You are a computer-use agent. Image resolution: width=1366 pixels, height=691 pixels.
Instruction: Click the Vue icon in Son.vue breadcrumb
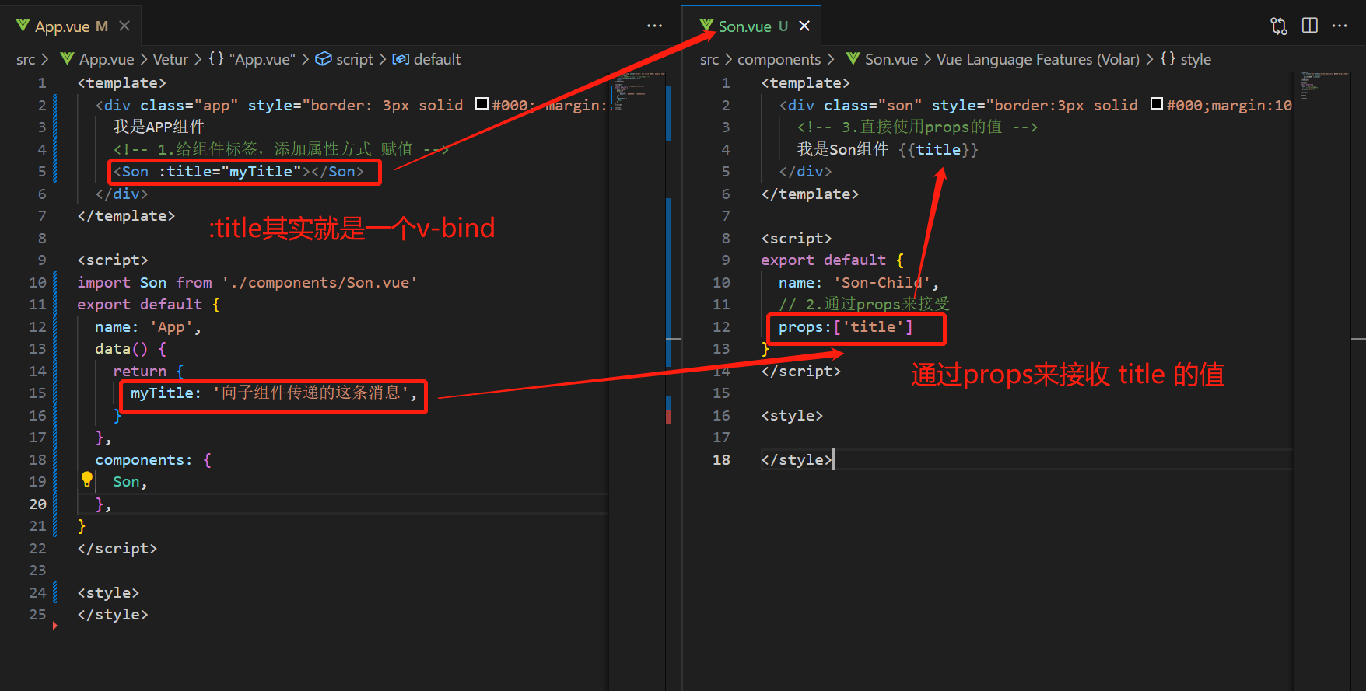pyautogui.click(x=853, y=59)
